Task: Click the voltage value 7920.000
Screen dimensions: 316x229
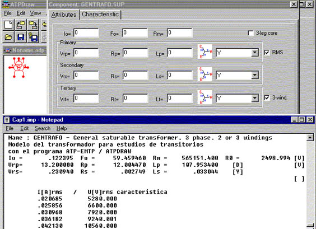Action: pos(103,212)
